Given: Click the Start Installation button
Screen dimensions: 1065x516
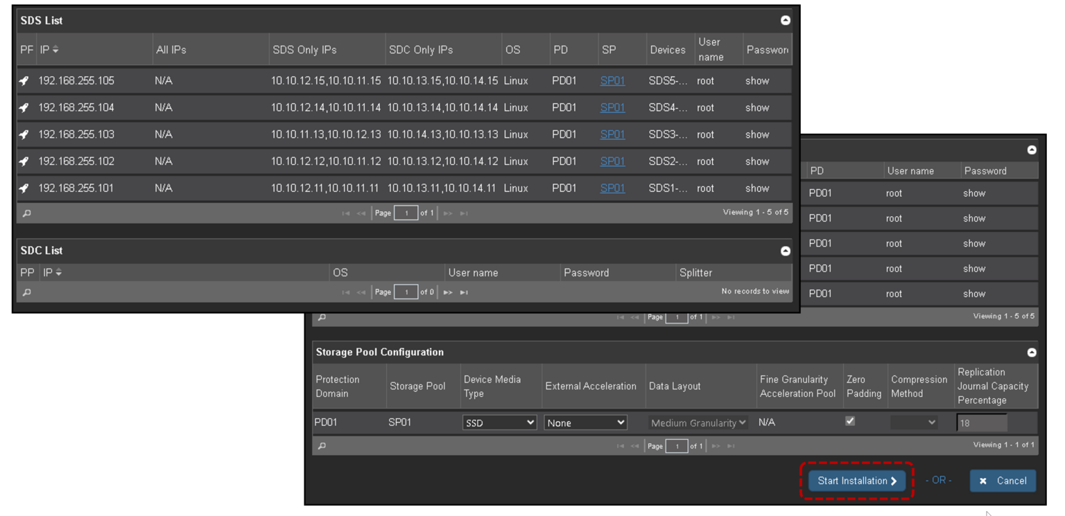Looking at the screenshot, I should click(856, 480).
